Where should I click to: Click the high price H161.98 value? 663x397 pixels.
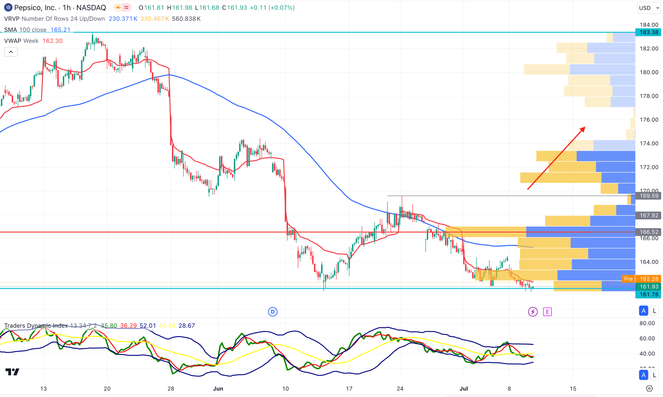pos(180,8)
